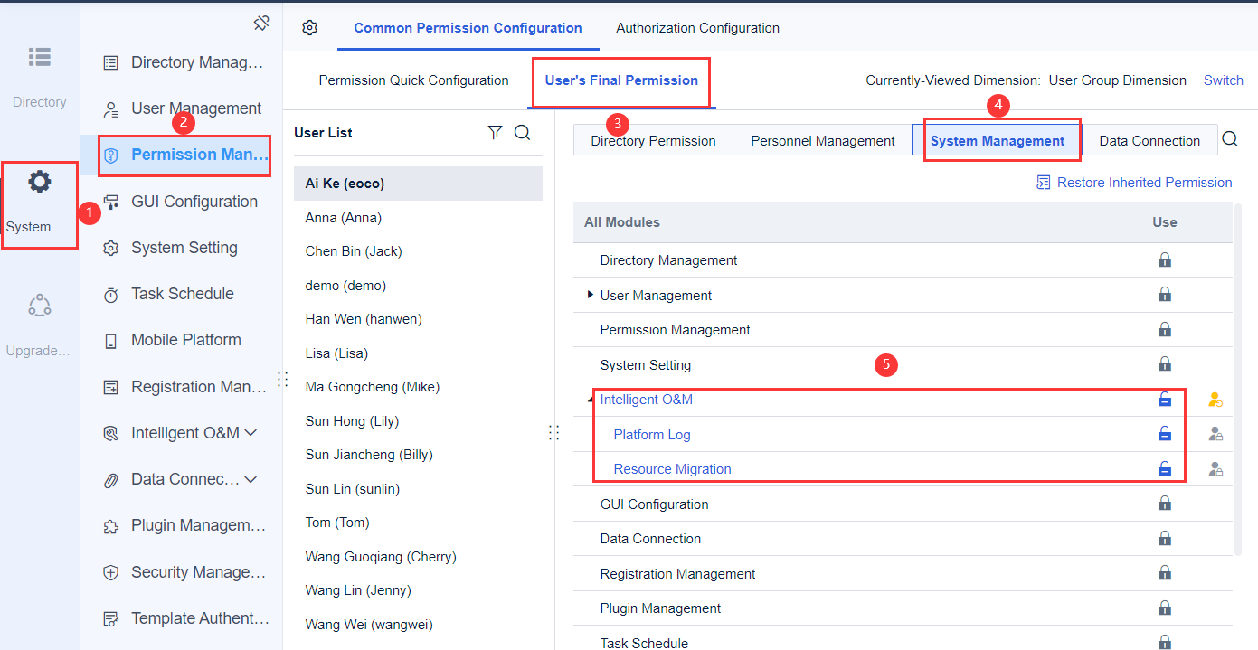This screenshot has width=1258, height=650.
Task: Click the Registration Management menu icon
Action: (111, 387)
